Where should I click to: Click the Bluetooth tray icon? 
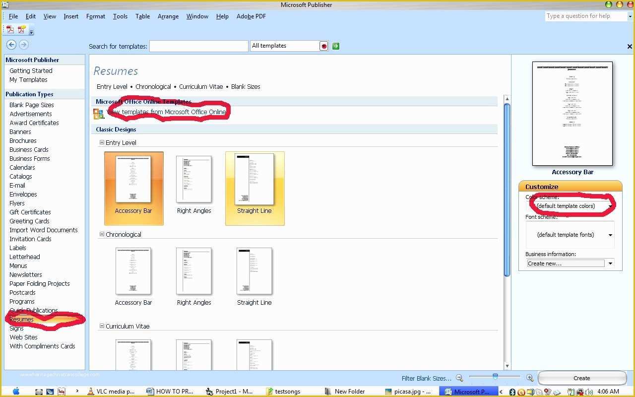pos(512,392)
